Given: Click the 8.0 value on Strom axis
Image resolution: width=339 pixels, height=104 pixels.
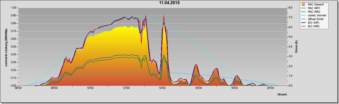Looking at the screenshot, I should (x=290, y=8).
